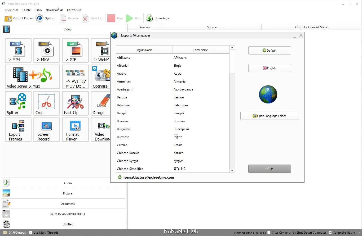The height and width of the screenshot is (236, 362).
Task: Open the Option settings from the toolbar
Action: [45, 18]
